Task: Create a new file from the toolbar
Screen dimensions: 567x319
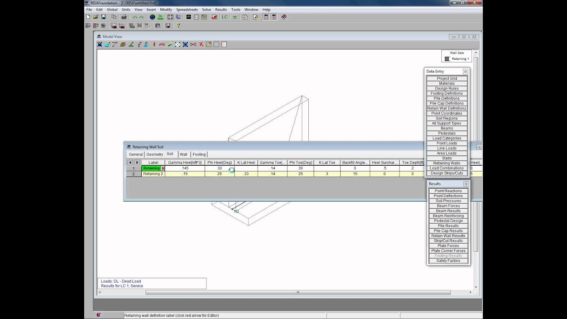Action: click(88, 17)
